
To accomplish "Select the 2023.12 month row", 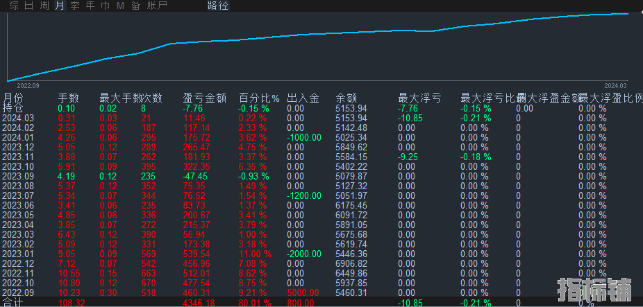I will [x=19, y=147].
